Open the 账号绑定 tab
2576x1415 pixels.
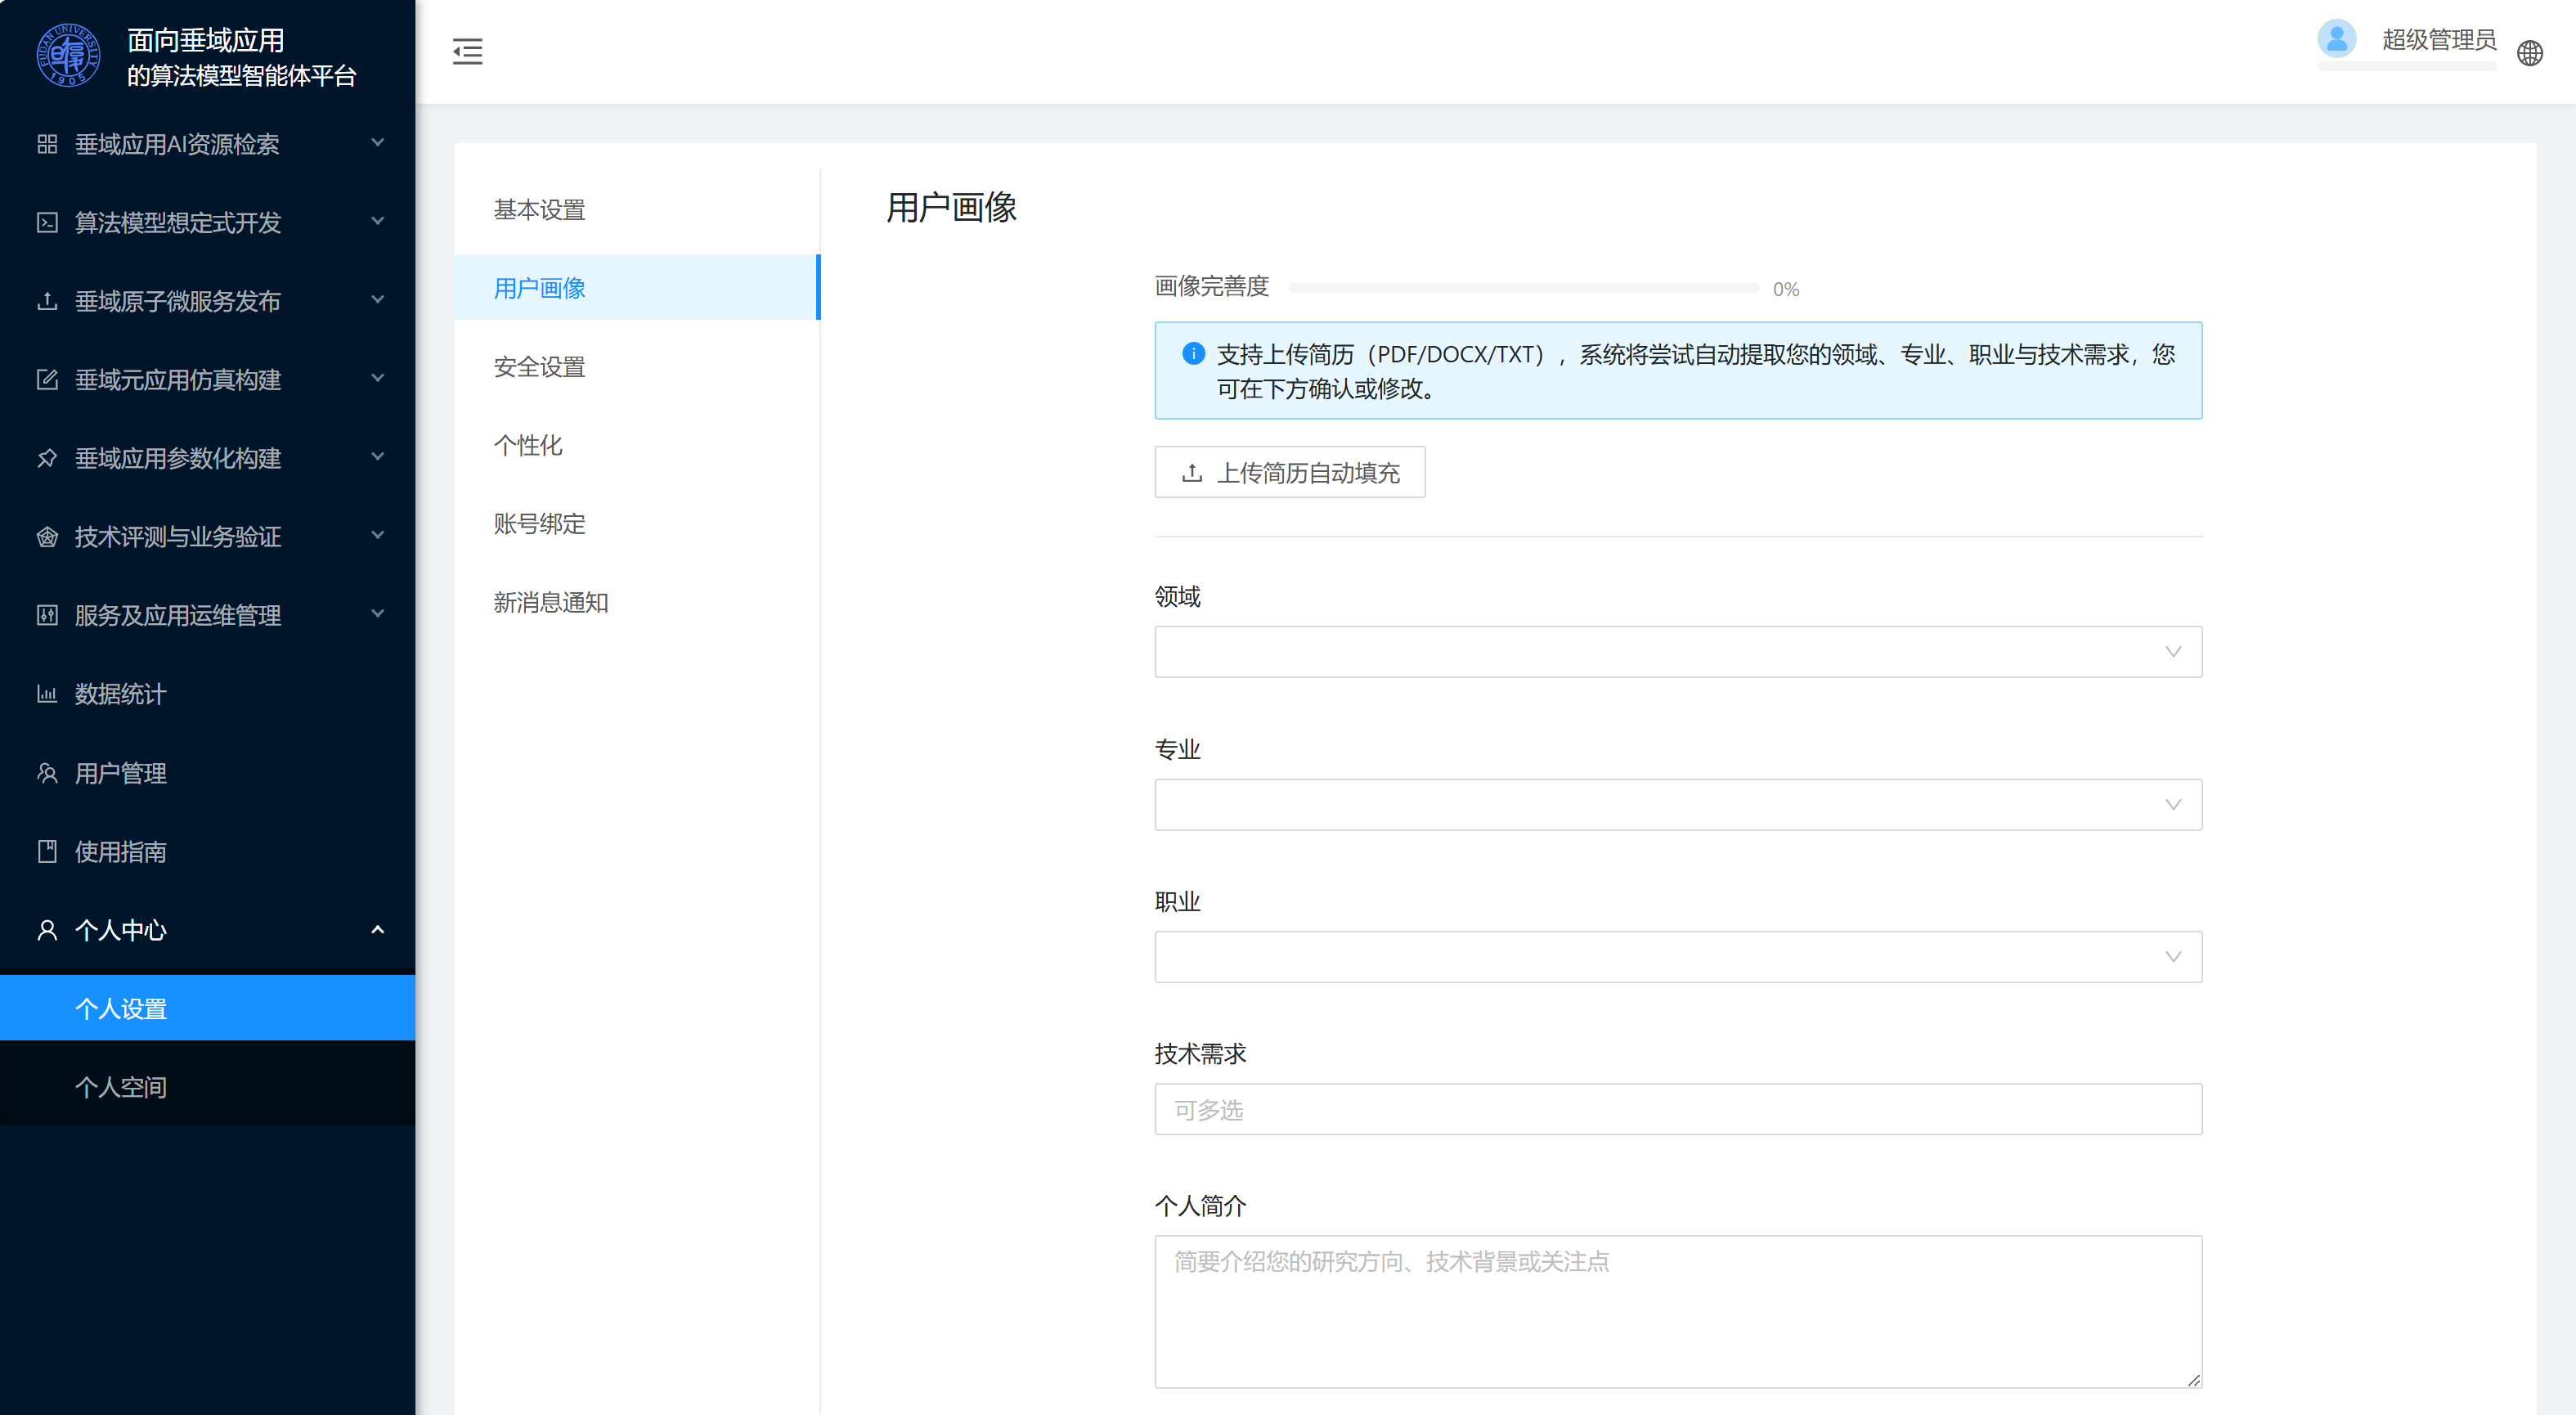click(637, 523)
